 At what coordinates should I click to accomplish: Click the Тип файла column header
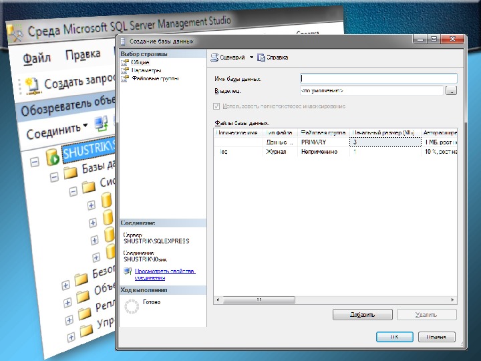(x=280, y=132)
